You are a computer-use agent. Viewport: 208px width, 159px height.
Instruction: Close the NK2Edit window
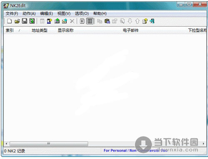(200, 5)
